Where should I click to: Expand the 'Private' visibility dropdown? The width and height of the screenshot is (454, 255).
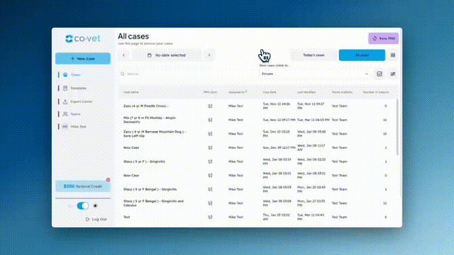click(315, 74)
